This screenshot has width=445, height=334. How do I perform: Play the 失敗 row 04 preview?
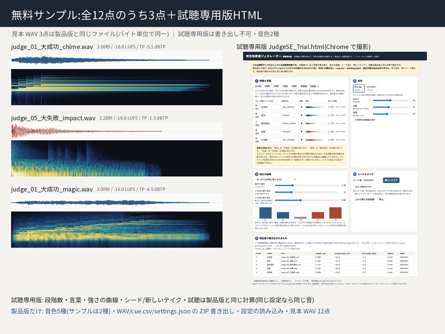[x=302, y=132]
